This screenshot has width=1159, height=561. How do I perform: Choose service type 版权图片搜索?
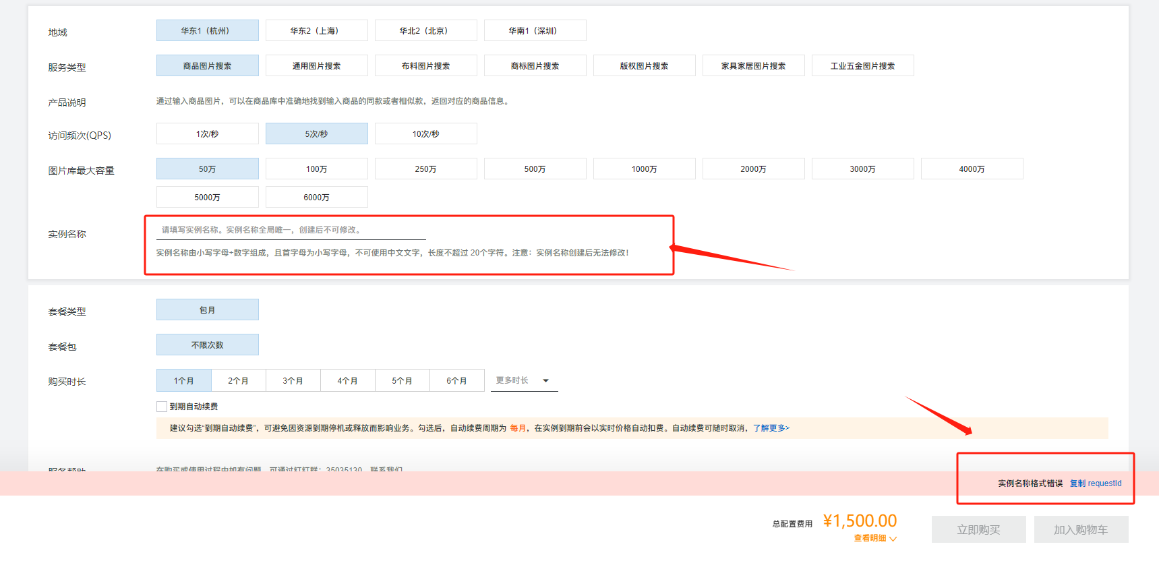645,65
